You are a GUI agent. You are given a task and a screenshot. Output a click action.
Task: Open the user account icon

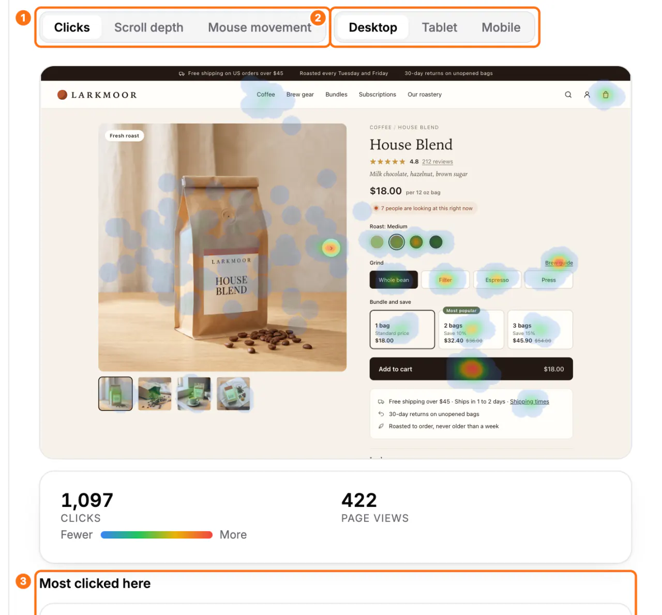tap(587, 95)
